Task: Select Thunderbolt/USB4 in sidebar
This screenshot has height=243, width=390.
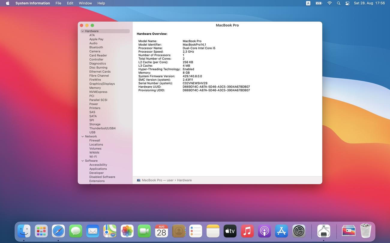Action: click(102, 129)
